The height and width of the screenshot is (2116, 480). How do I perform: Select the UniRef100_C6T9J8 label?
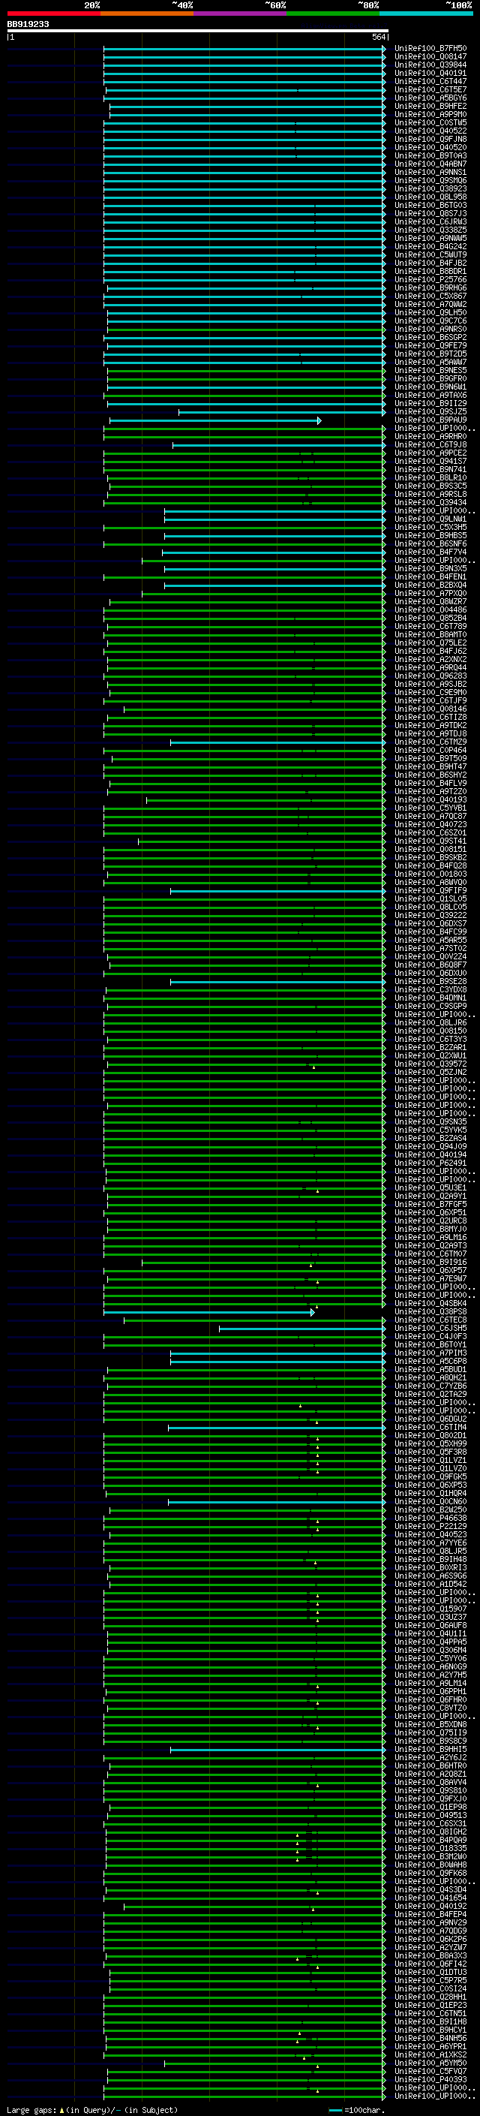pyautogui.click(x=430, y=445)
